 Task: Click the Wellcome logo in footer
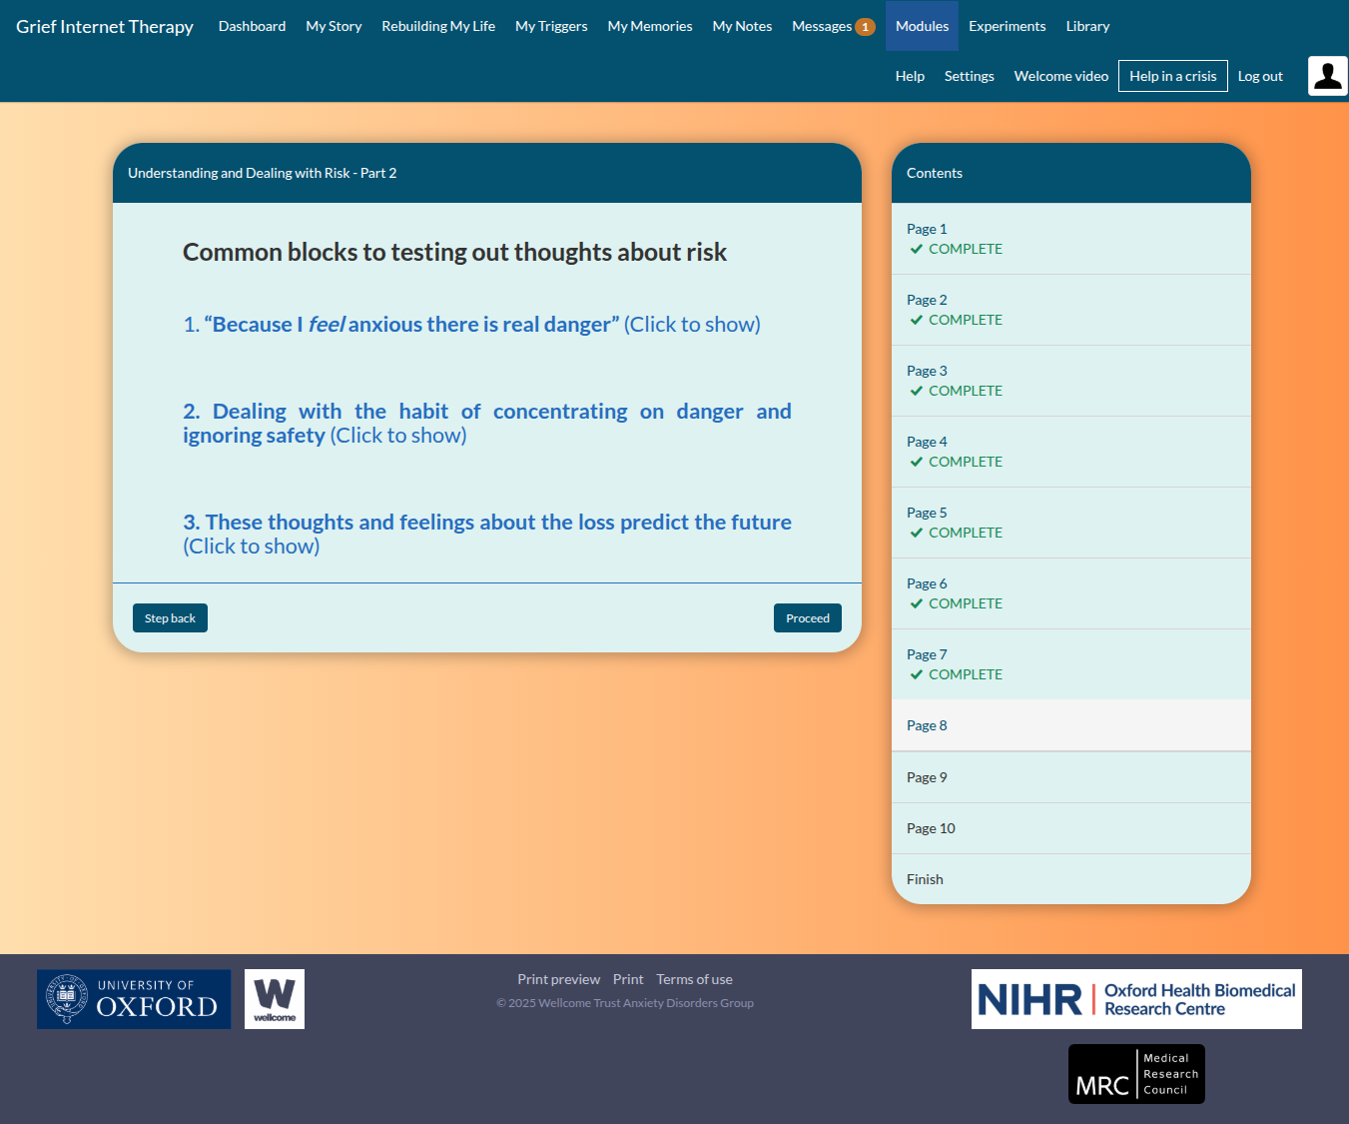tap(275, 999)
